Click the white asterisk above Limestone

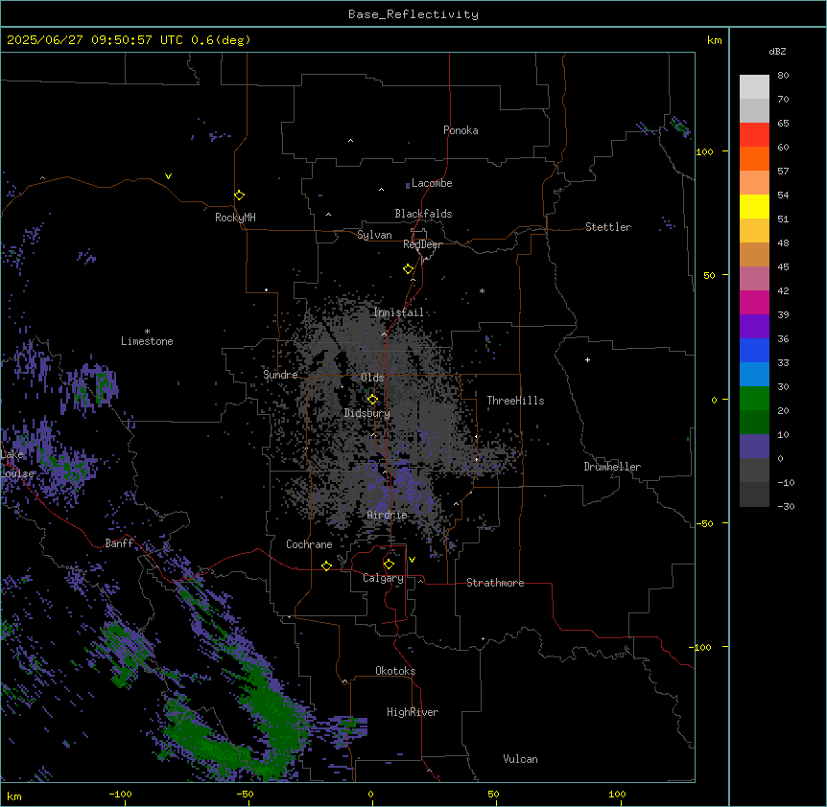[x=147, y=332]
